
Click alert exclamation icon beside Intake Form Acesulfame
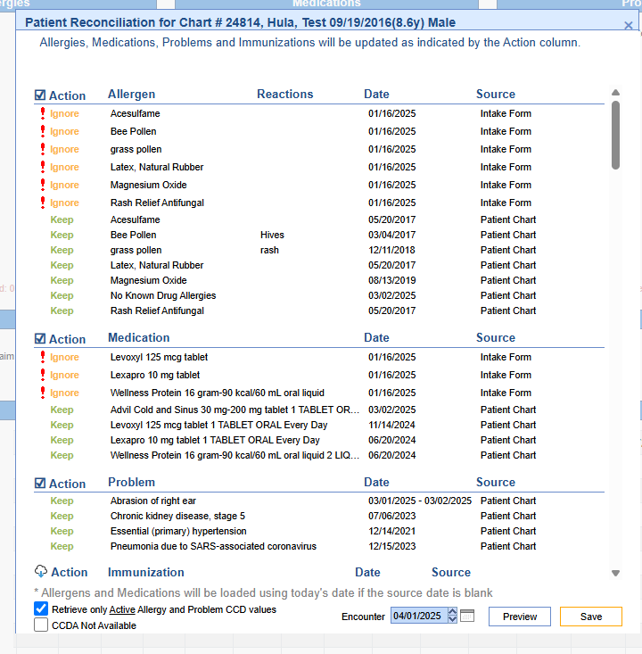click(43, 113)
